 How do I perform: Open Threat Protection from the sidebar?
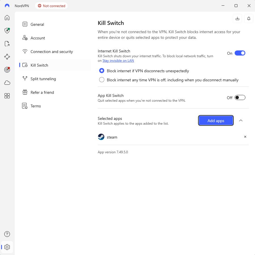click(x=7, y=31)
